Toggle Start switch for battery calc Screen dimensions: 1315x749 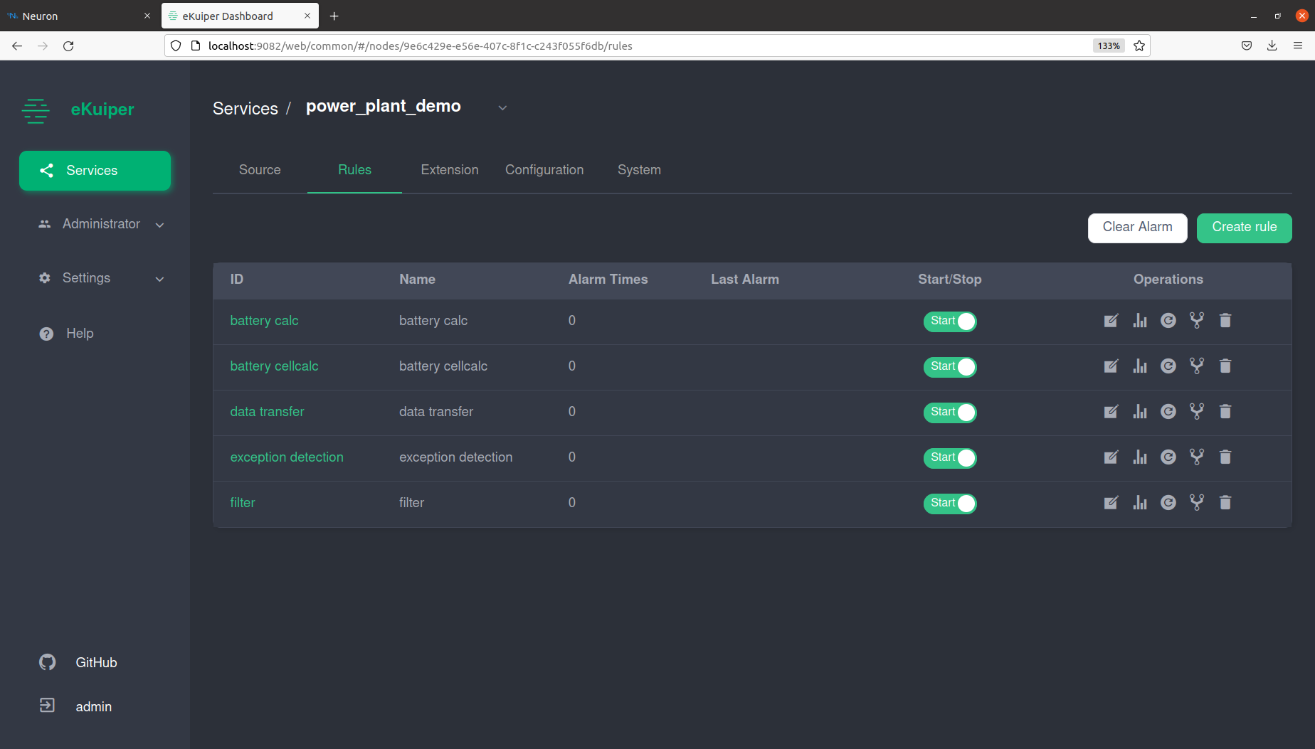(950, 322)
